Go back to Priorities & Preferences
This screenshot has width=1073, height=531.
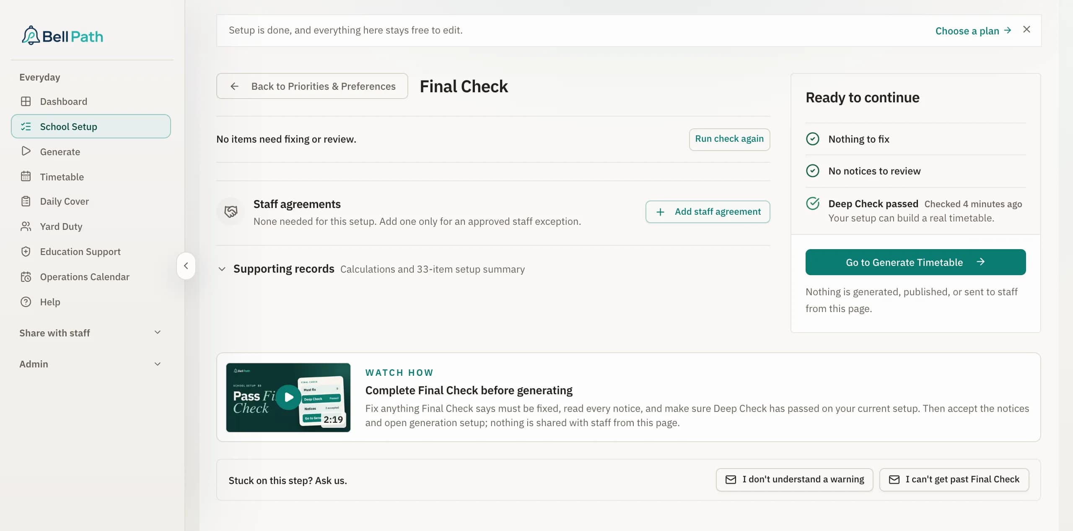(312, 86)
